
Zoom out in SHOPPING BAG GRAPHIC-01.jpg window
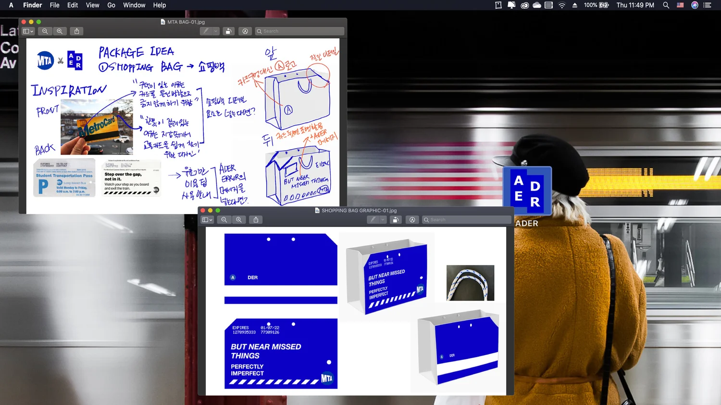coord(224,220)
